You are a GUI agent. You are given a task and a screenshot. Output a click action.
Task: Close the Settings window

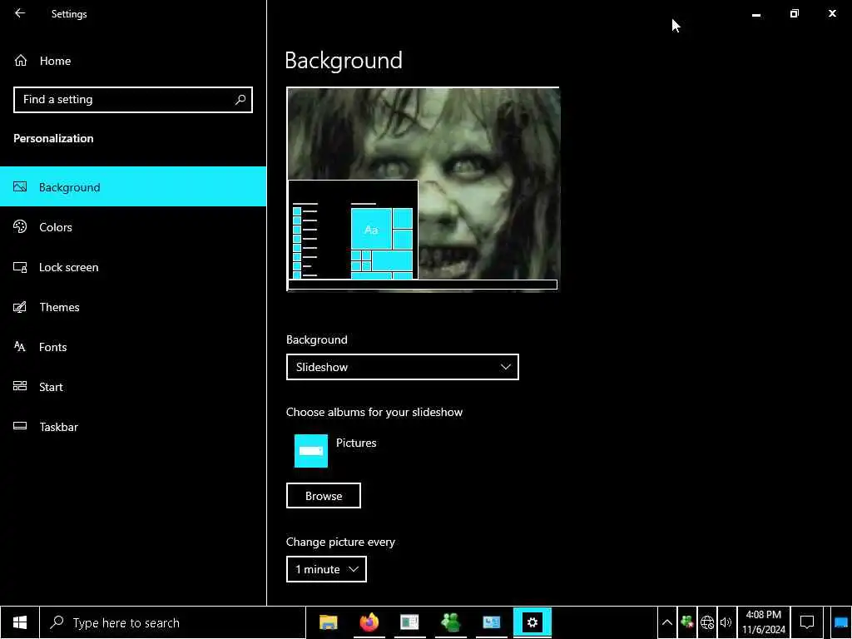tap(832, 13)
